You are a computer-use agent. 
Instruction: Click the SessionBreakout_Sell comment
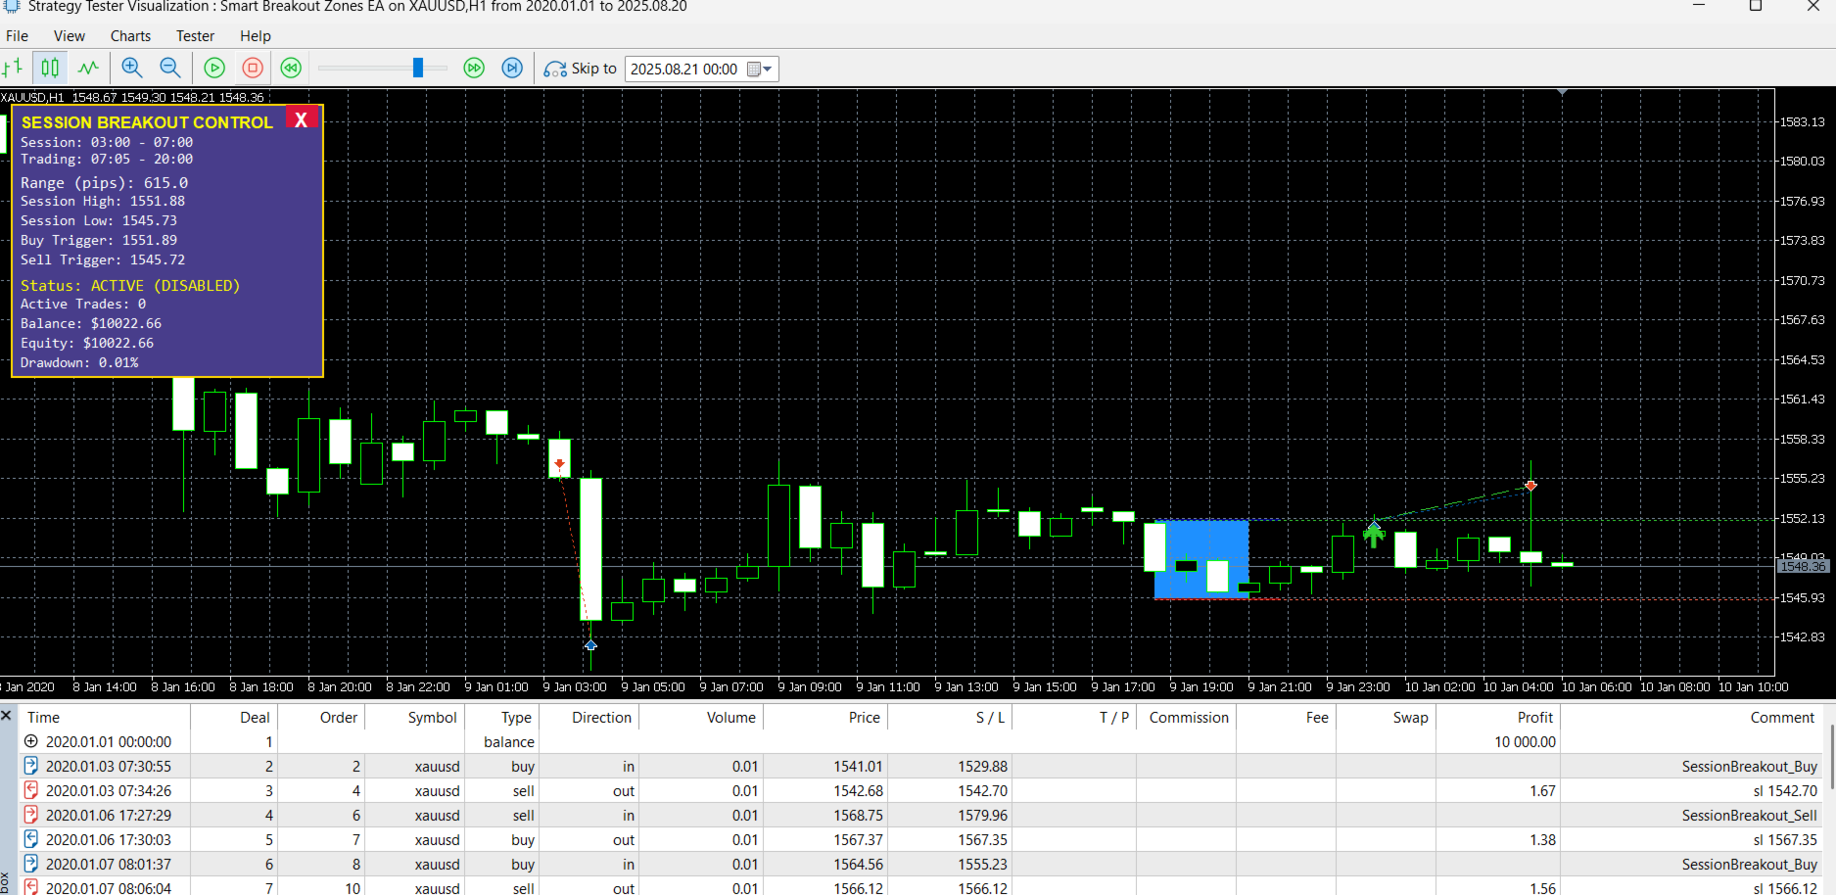coord(1749,816)
